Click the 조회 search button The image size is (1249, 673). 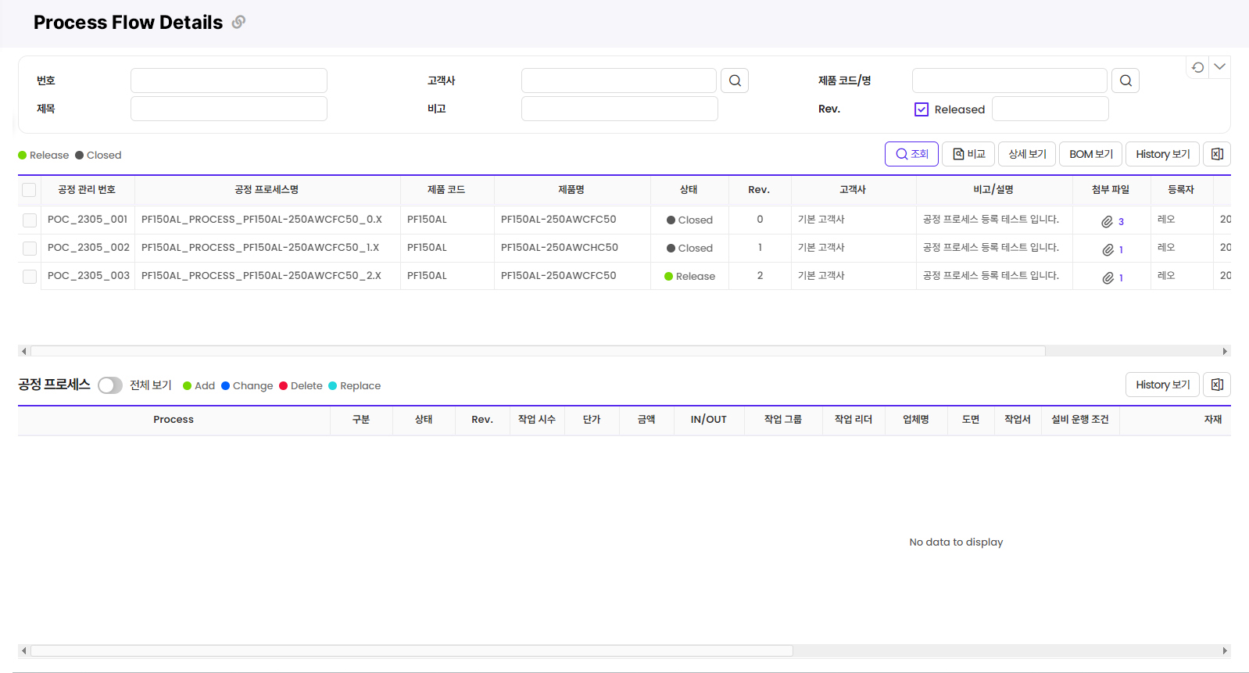911,154
